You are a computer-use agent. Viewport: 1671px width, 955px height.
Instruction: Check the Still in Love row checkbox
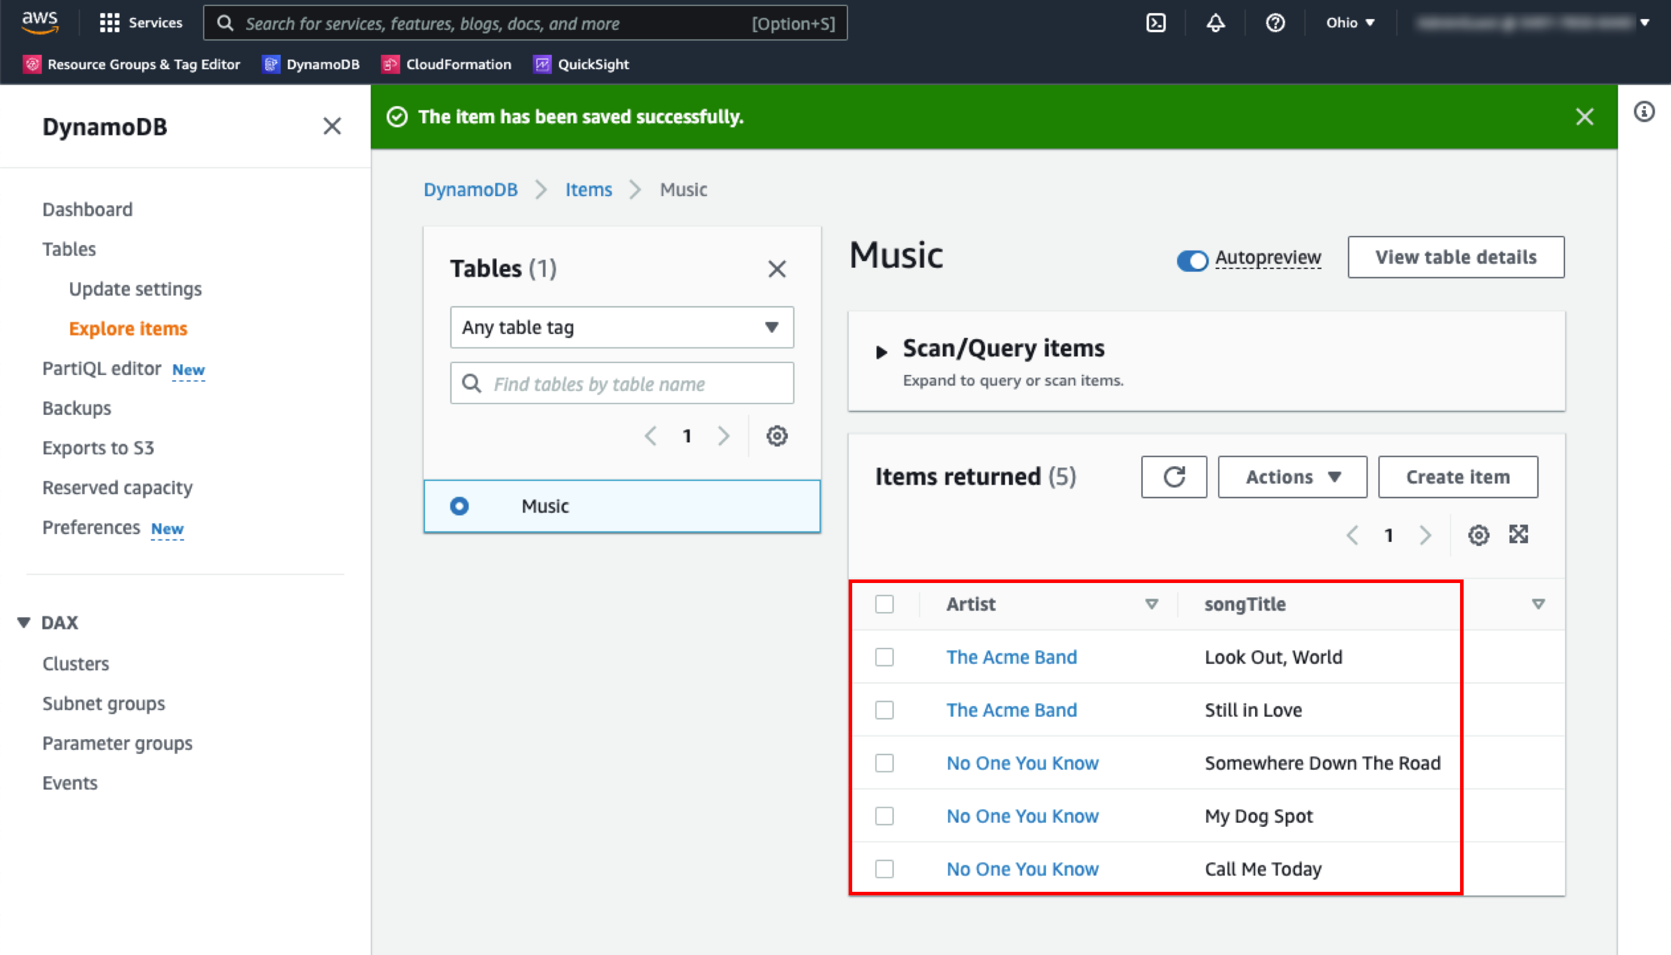pyautogui.click(x=884, y=711)
